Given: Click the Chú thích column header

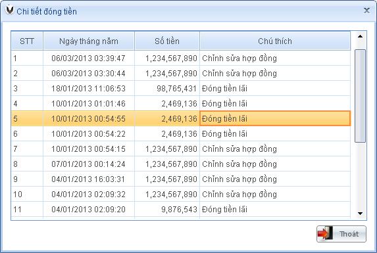Looking at the screenshot, I should (275, 41).
